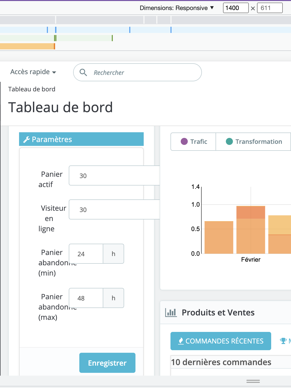291x388 pixels.
Task: Click the h unit of Panier abandonné (max)
Action: tap(113, 298)
